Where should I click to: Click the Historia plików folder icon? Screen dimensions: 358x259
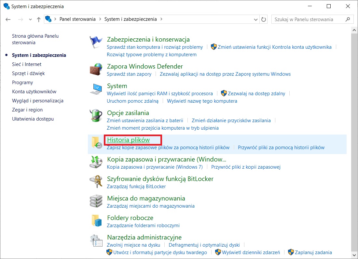(x=96, y=143)
